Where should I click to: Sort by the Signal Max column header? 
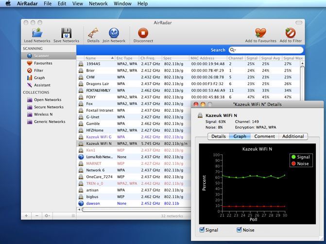[293, 58]
